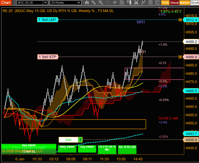Open the bar type chart style icon
Viewport: 199px width, 163px height.
87,3
